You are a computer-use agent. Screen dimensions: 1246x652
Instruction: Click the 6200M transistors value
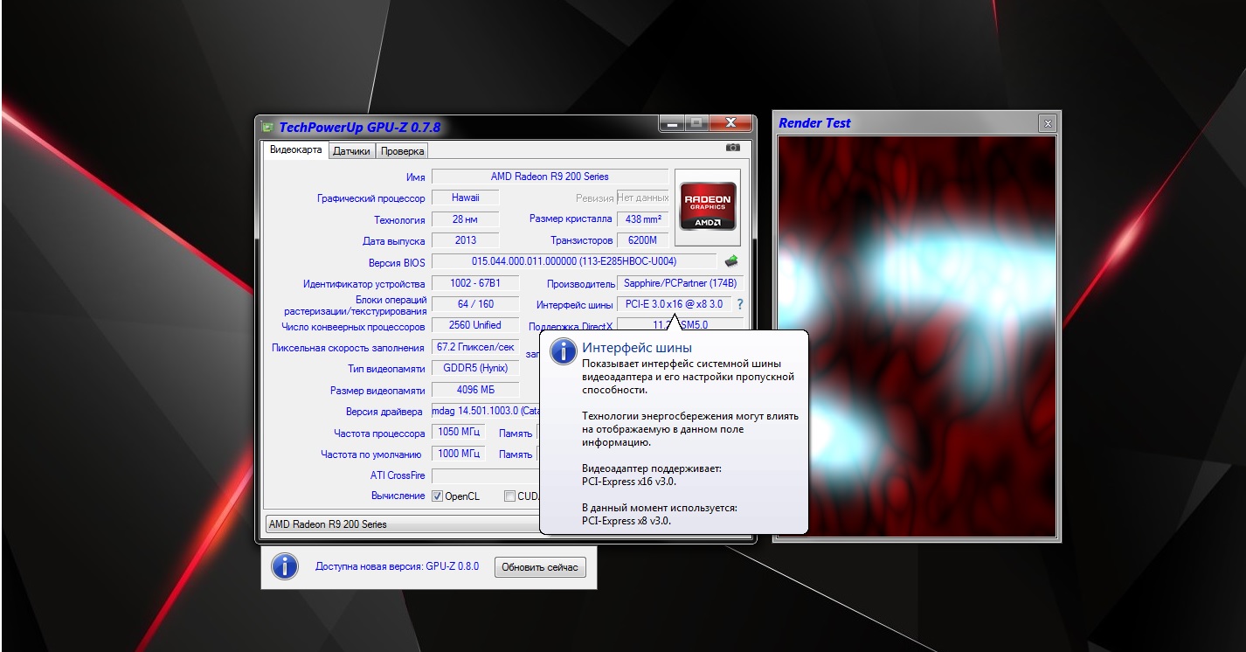(642, 240)
